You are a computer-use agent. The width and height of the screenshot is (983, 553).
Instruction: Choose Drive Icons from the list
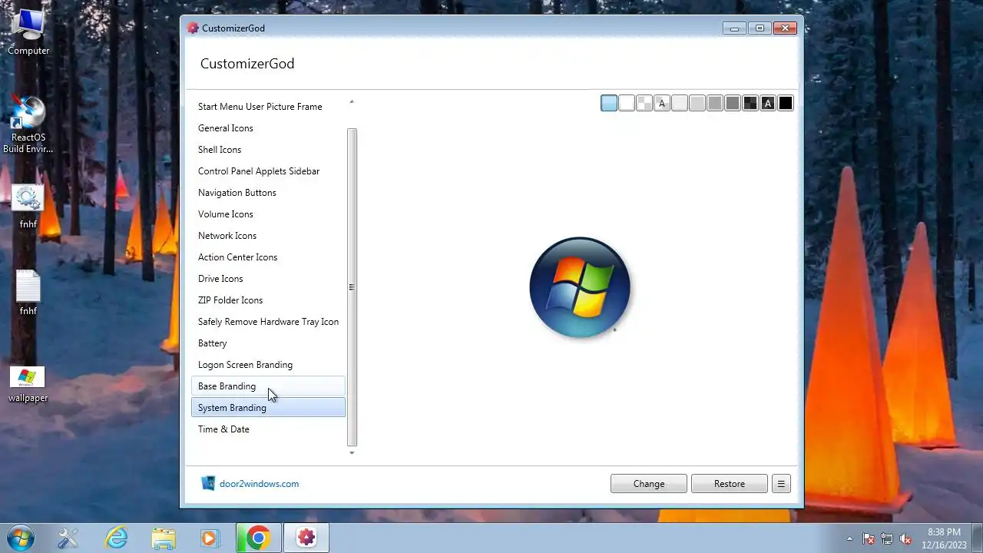pos(268,279)
